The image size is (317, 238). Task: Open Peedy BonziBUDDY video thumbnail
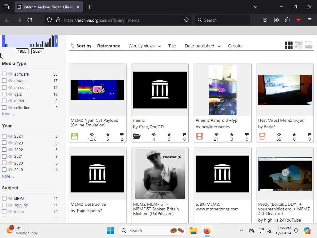point(285,174)
